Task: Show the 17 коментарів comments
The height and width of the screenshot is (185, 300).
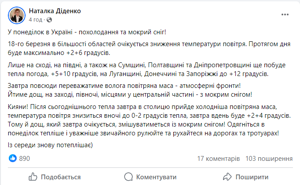Action: (219, 158)
